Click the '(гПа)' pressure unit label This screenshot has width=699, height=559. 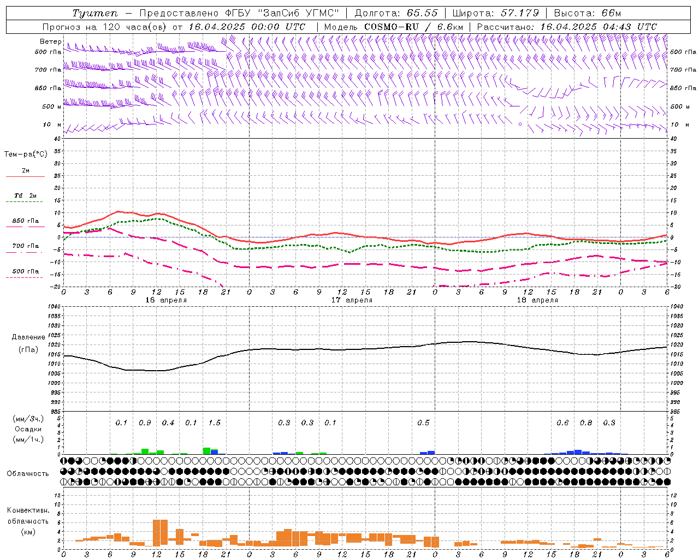(x=28, y=349)
